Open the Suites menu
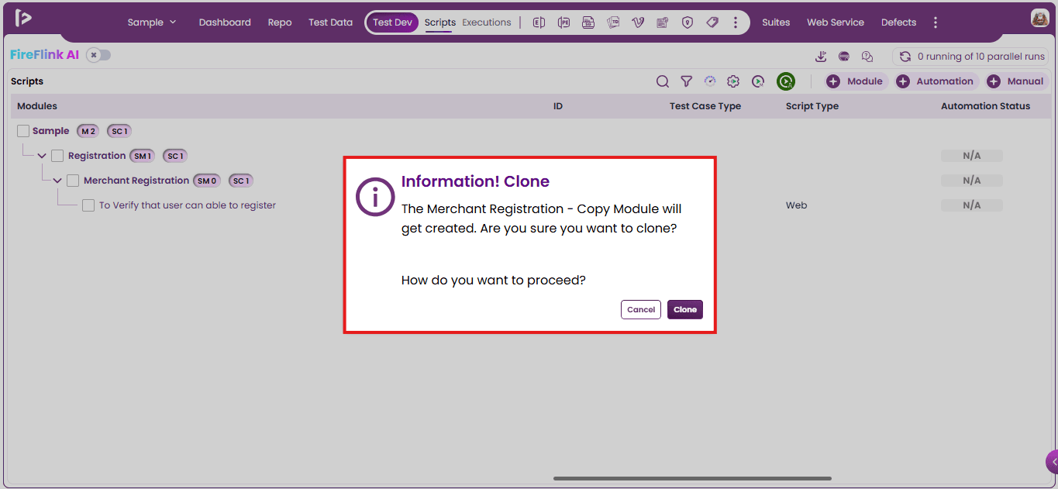Viewport: 1058px width, 489px height. point(776,22)
